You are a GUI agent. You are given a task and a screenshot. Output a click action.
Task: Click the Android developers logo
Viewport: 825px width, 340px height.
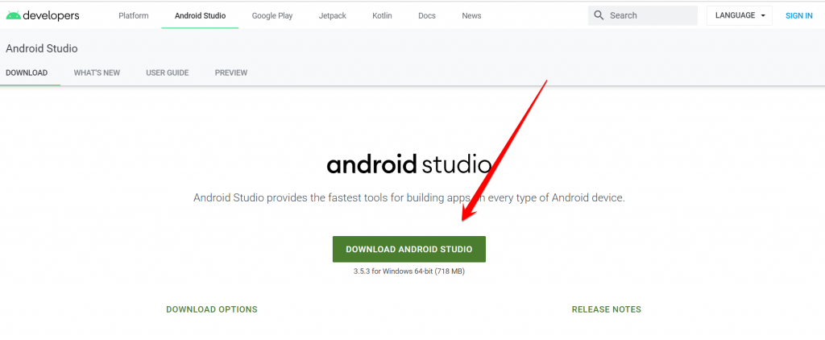43,16
